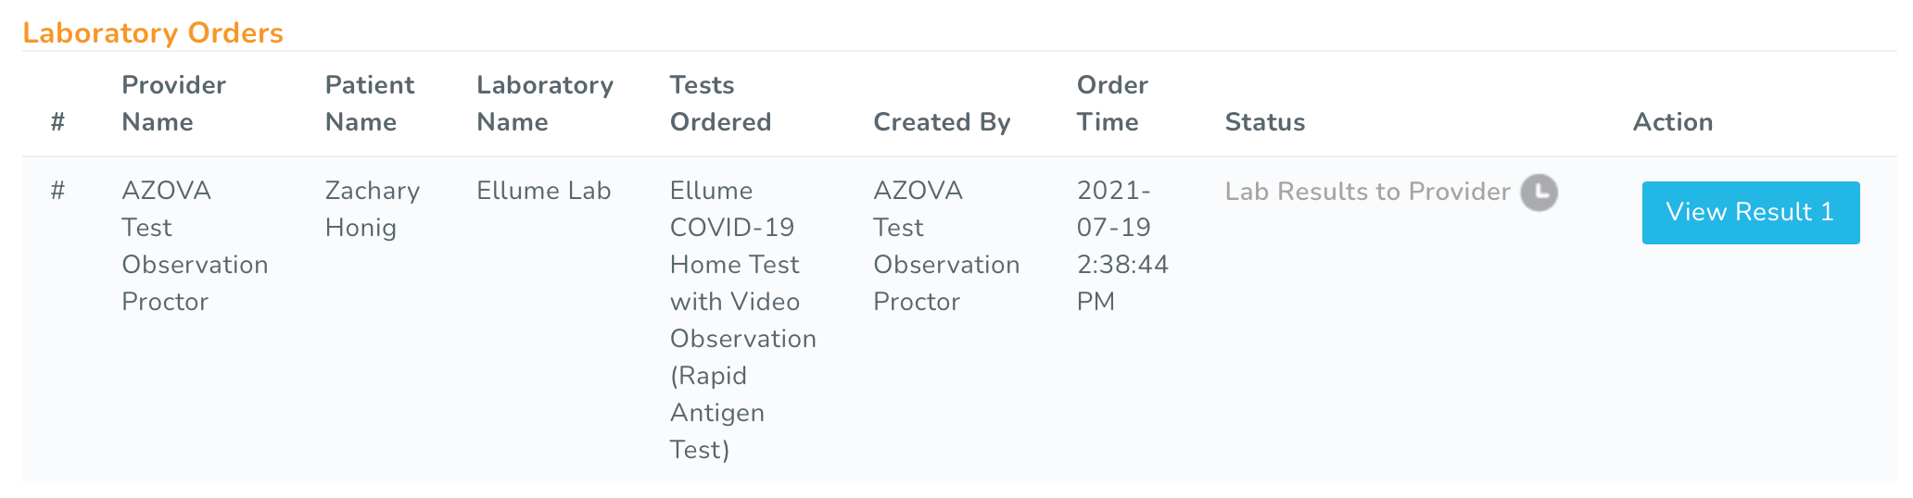1913x498 pixels.
Task: Click the # cell in the data row
Action: pos(57,191)
